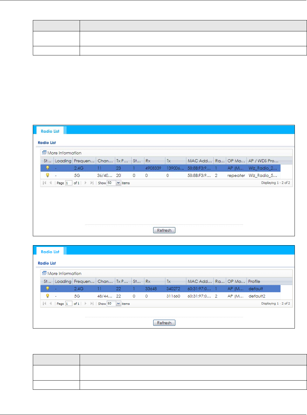Go to last page in the default profile panel

[x=92, y=303]
